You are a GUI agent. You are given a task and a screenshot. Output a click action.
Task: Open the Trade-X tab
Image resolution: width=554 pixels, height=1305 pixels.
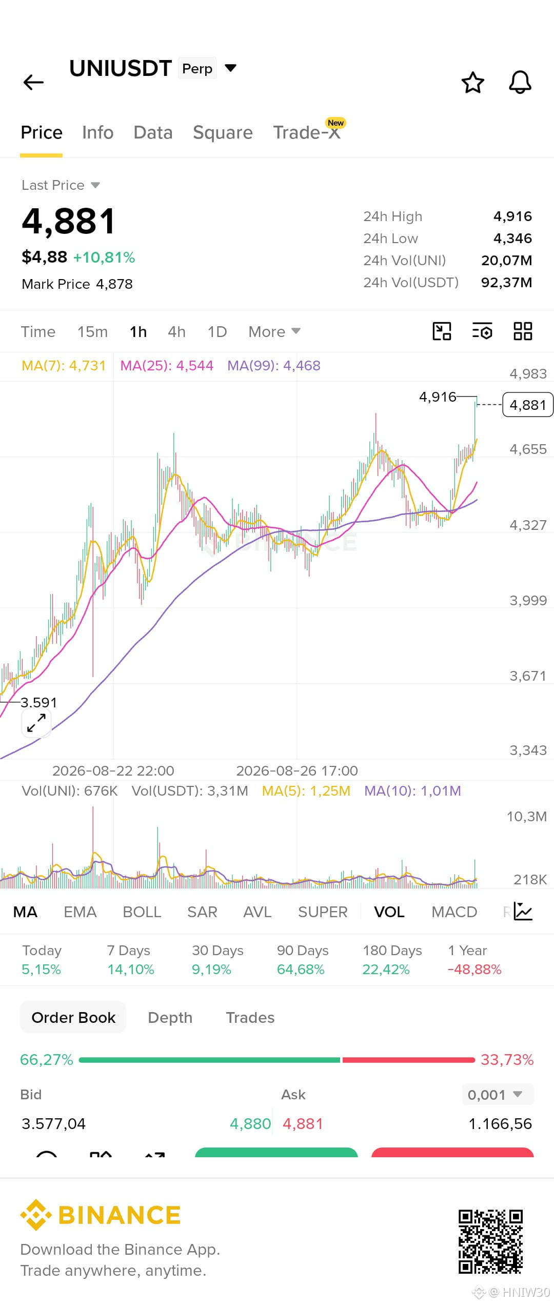point(307,132)
